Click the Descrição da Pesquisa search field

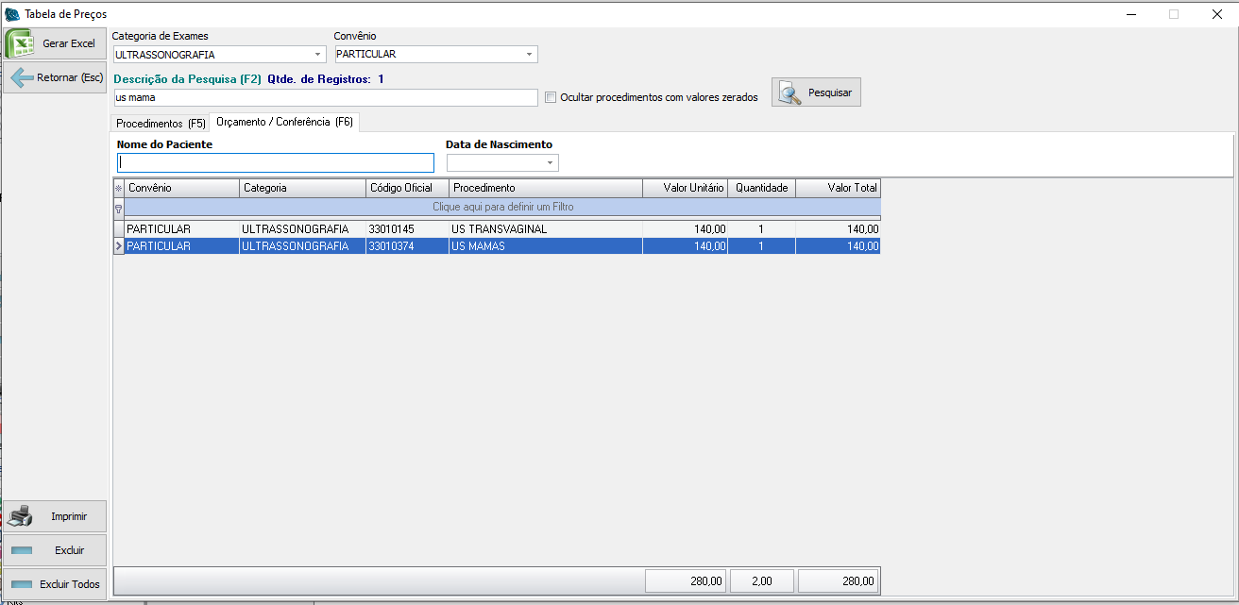click(x=325, y=97)
